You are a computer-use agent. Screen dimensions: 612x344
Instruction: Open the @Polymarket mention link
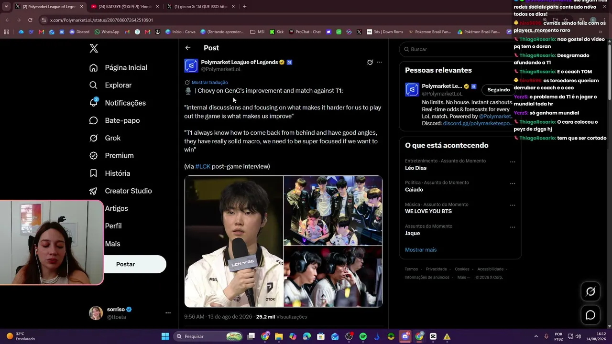click(x=495, y=116)
